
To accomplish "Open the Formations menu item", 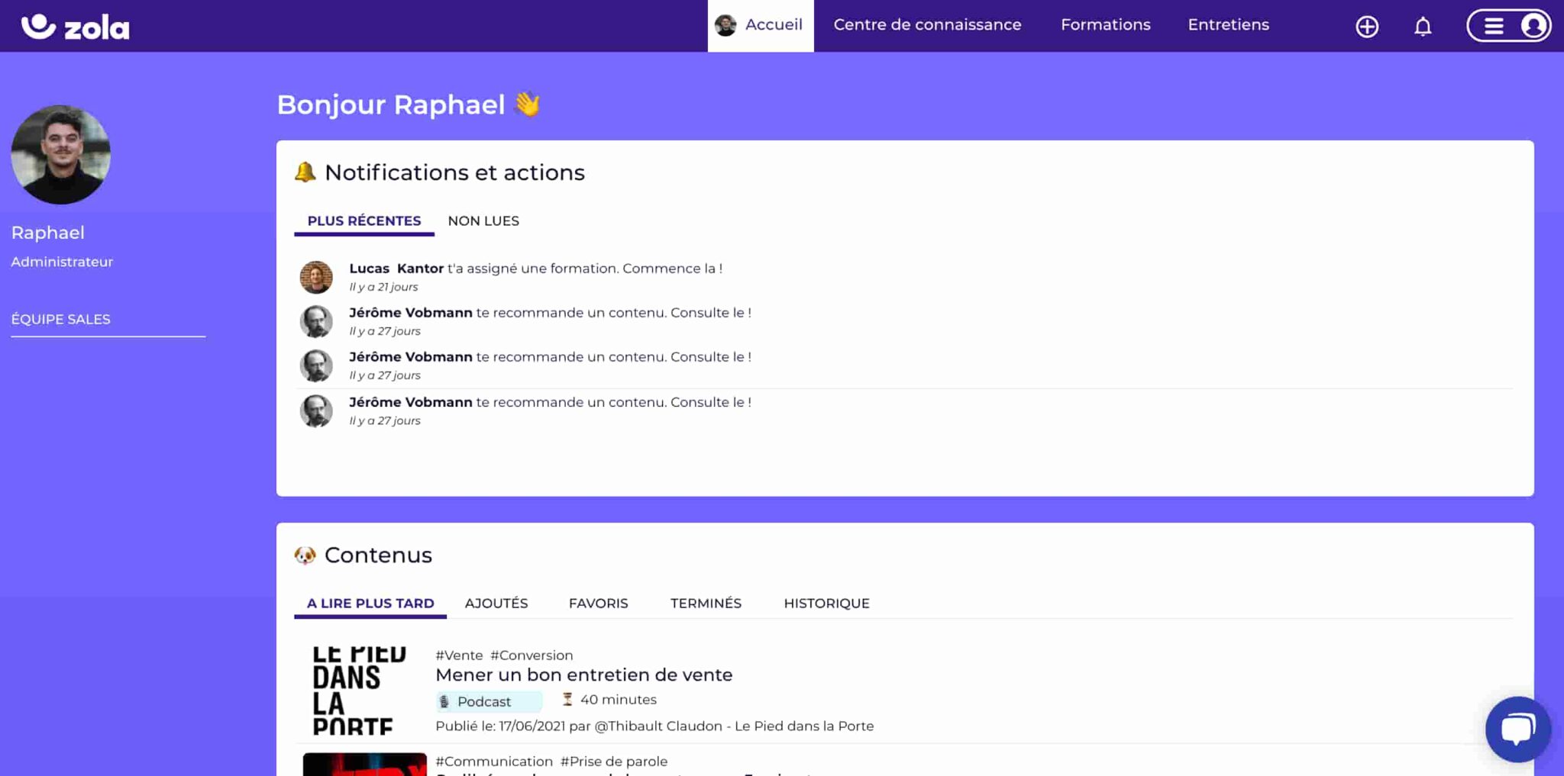I will click(1105, 25).
